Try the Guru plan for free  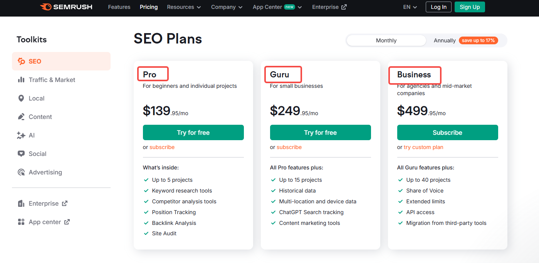(320, 132)
